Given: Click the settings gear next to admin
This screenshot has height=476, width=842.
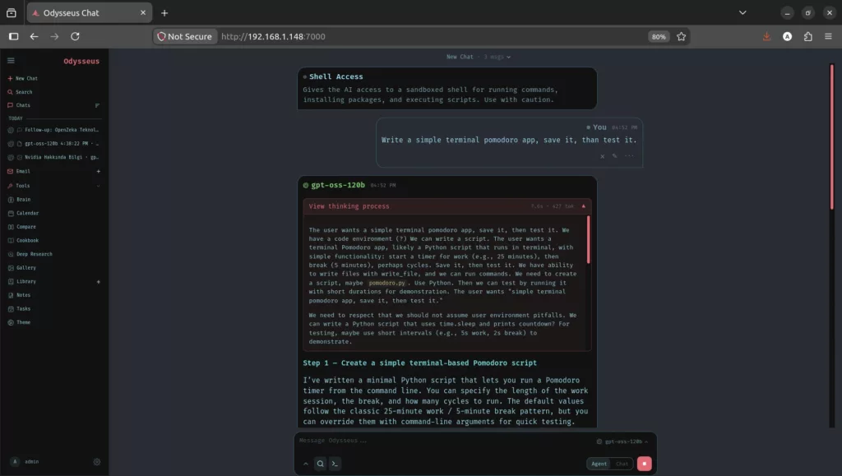Looking at the screenshot, I should tap(97, 461).
